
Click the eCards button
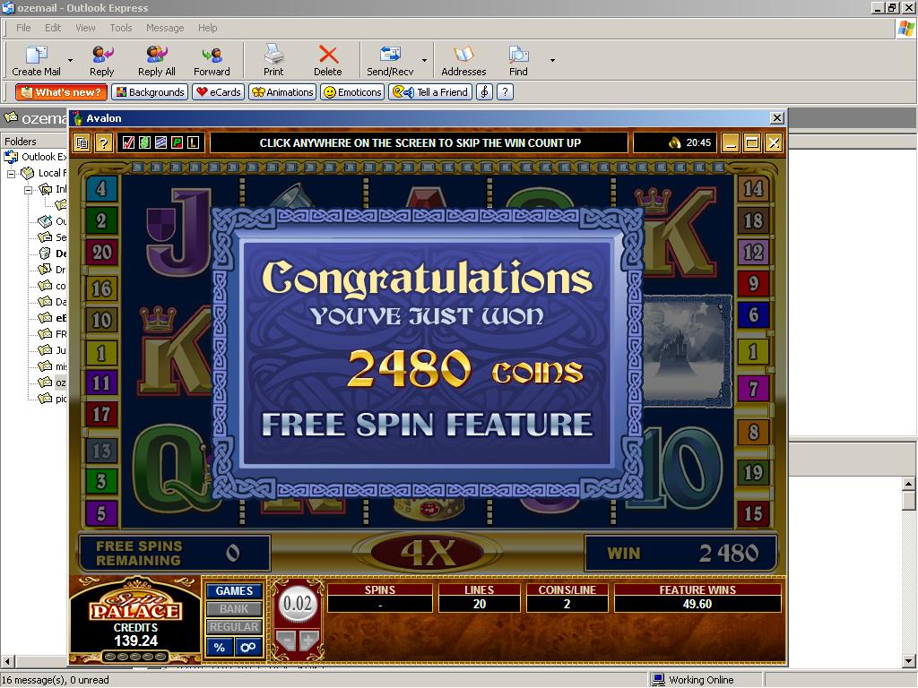point(219,92)
